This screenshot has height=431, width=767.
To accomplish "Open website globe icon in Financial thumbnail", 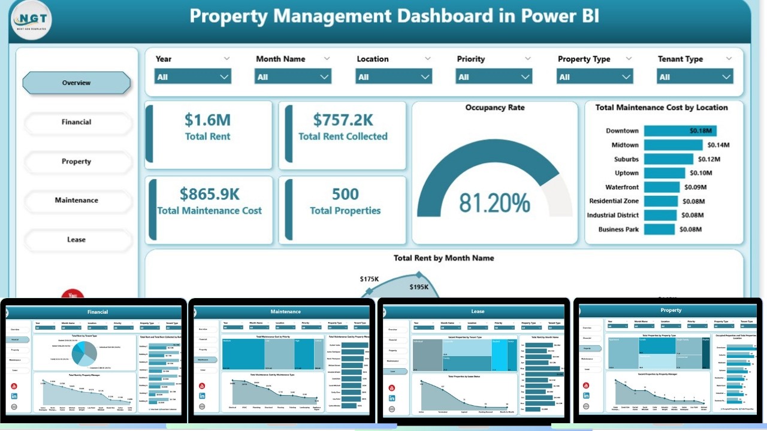I will pyautogui.click(x=14, y=407).
